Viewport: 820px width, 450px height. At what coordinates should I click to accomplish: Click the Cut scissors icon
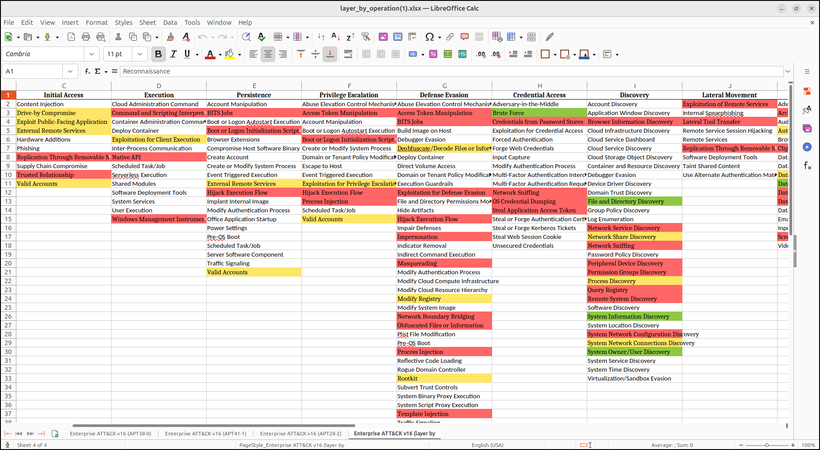(x=118, y=37)
